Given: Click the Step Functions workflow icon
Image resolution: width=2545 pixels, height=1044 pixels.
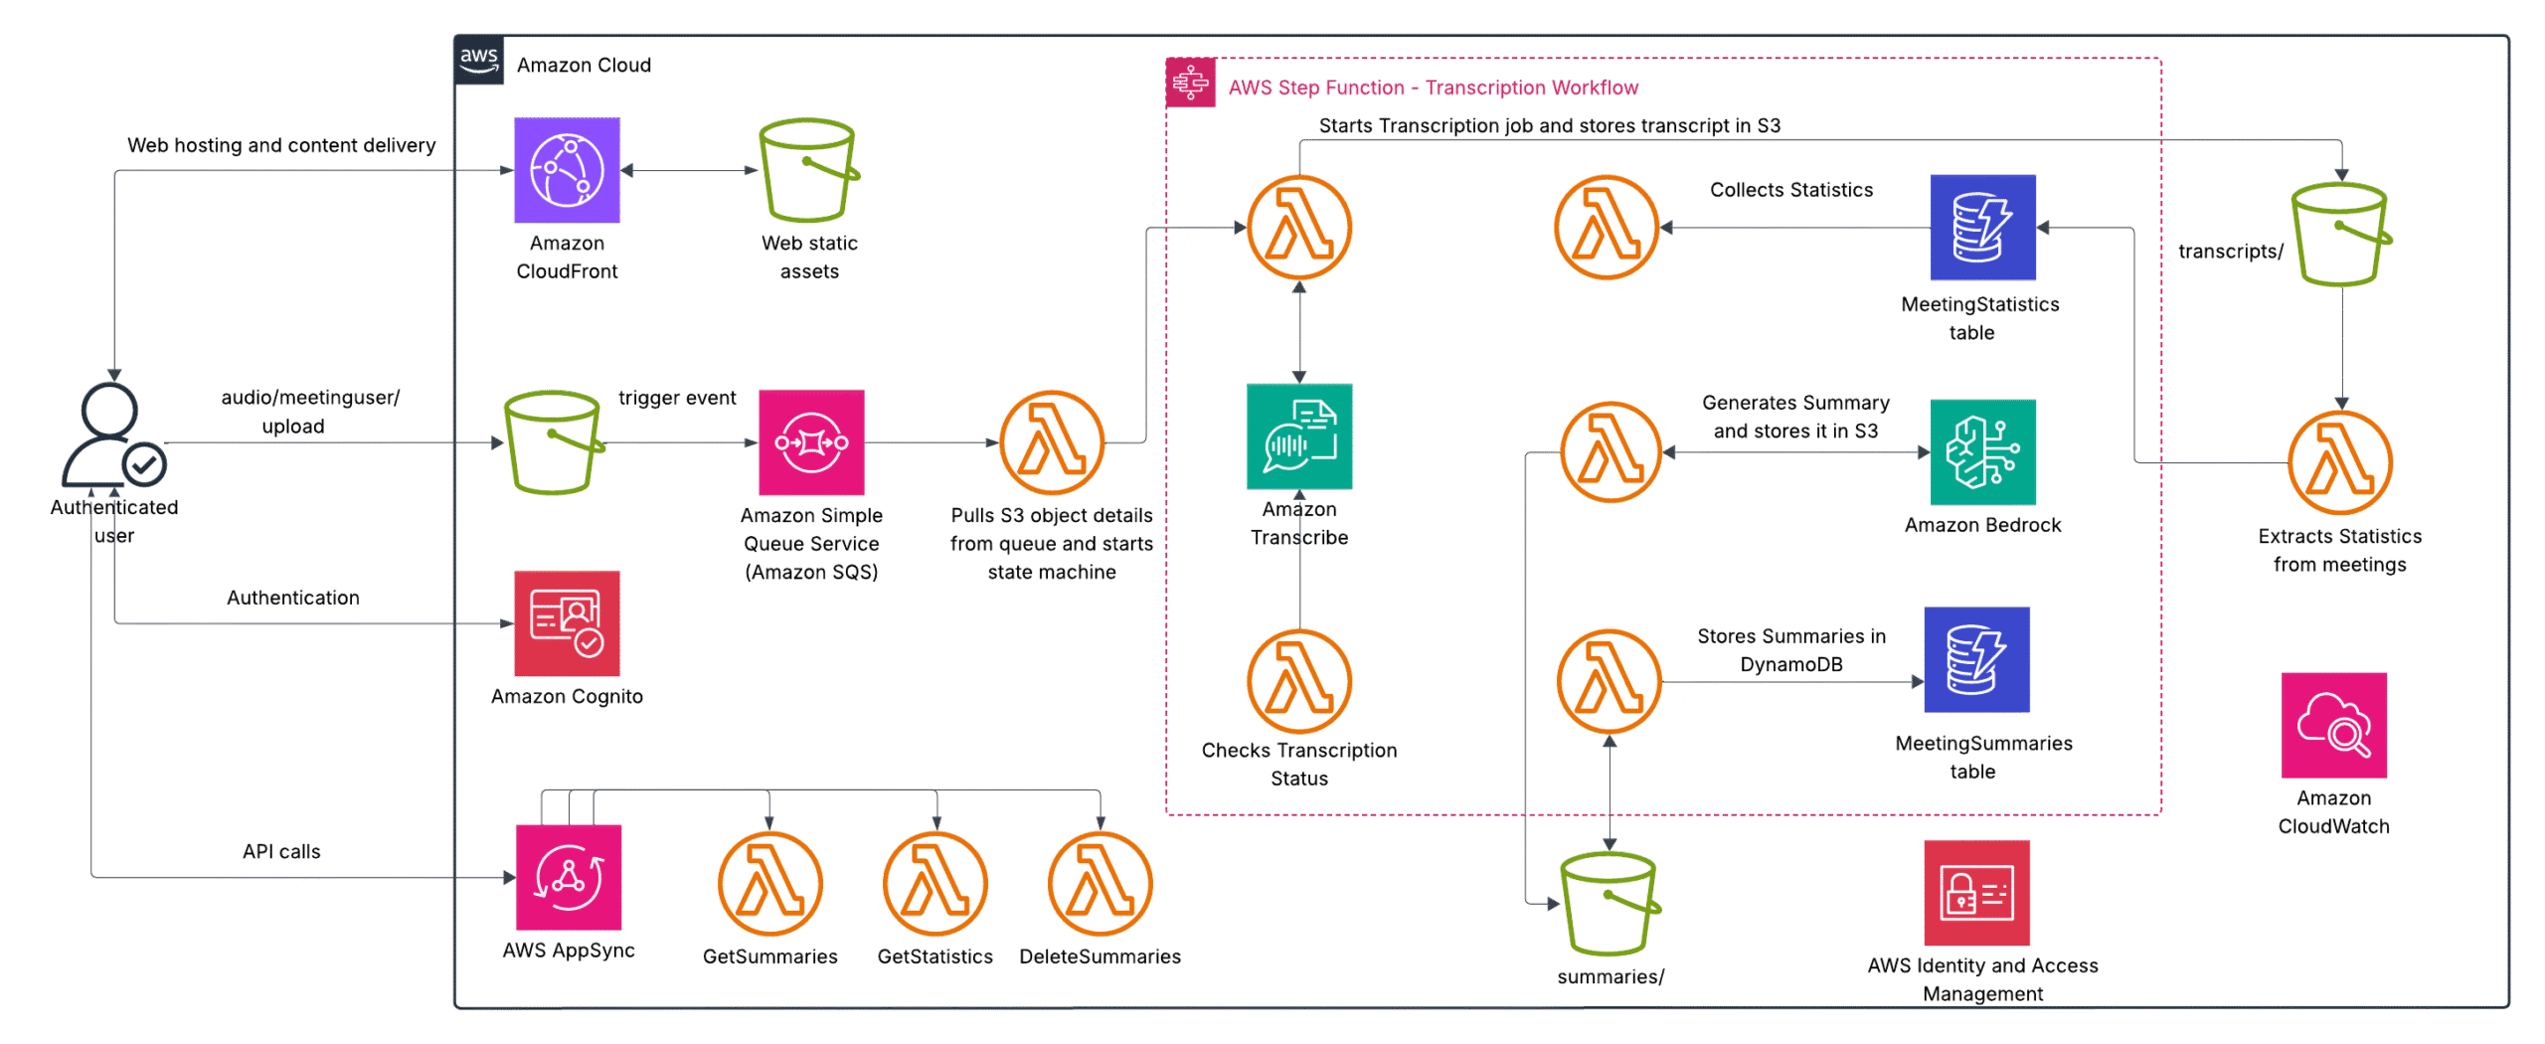Looking at the screenshot, I should click(1190, 83).
